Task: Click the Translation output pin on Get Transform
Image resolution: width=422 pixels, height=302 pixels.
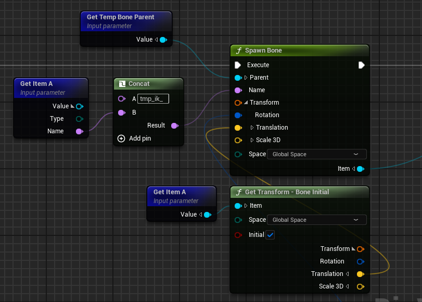Action: click(x=361, y=274)
